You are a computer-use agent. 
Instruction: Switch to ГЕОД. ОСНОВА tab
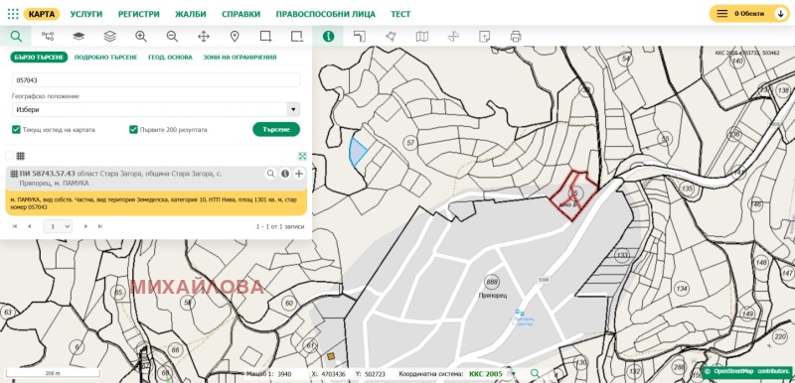pos(170,58)
